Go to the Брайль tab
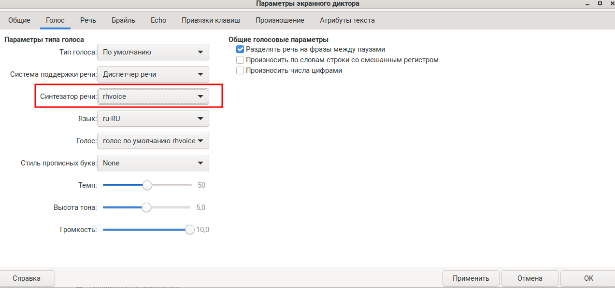This screenshot has height=288, width=615. (x=123, y=20)
